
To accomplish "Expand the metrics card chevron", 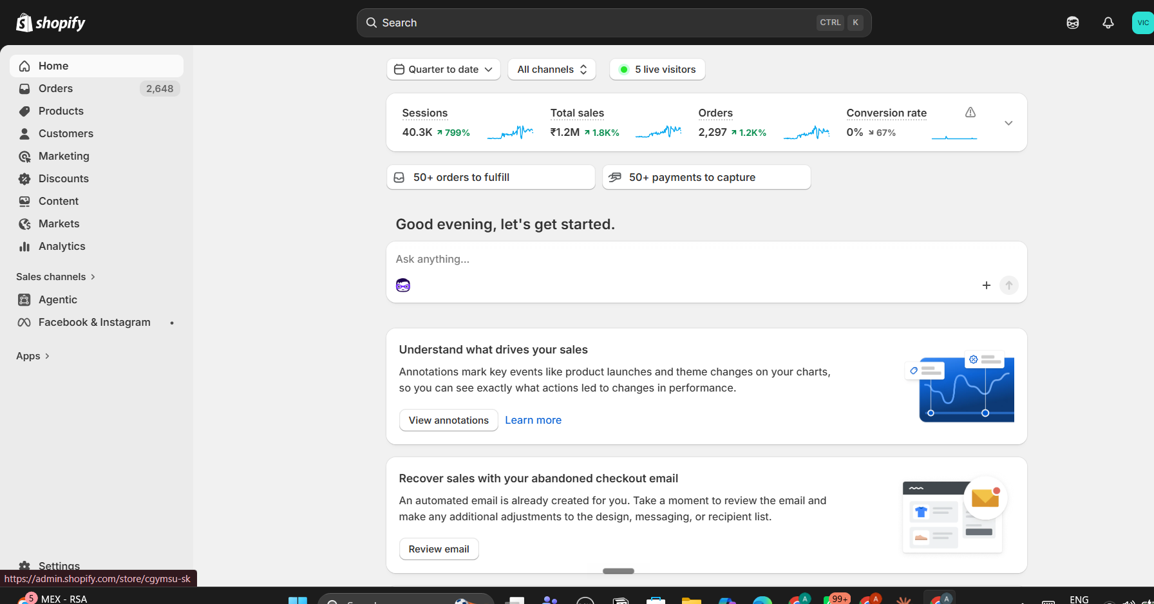I will click(x=1008, y=123).
